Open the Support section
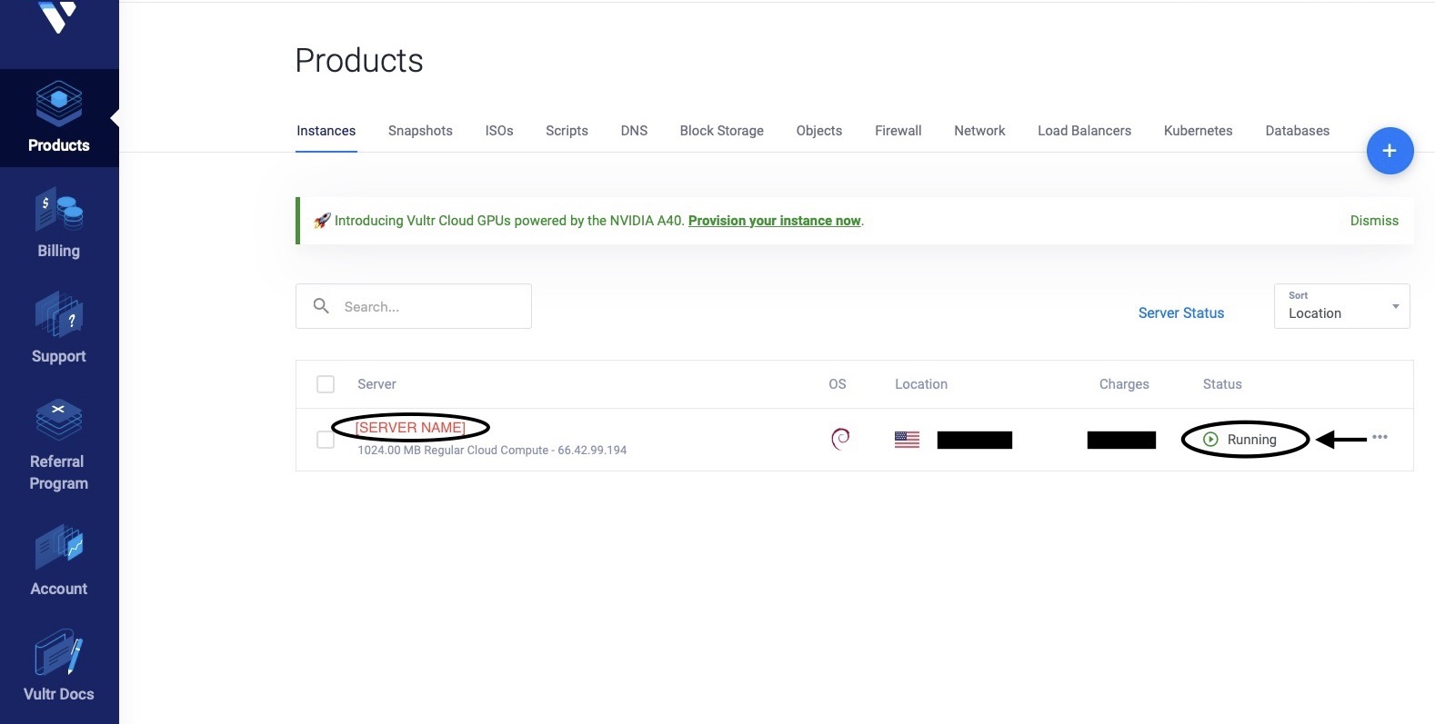The width and height of the screenshot is (1435, 724). click(x=59, y=329)
